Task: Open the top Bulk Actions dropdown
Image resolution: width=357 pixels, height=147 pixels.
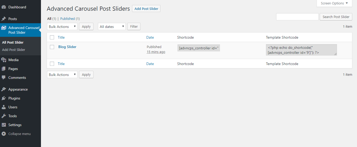Action: (x=62, y=27)
